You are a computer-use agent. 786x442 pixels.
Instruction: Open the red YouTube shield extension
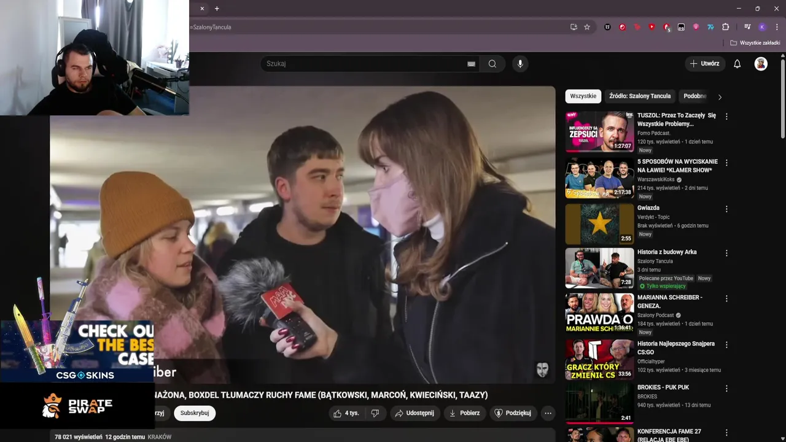(x=652, y=27)
